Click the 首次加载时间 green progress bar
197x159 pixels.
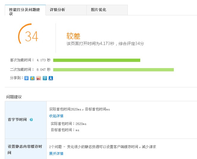coord(97,60)
